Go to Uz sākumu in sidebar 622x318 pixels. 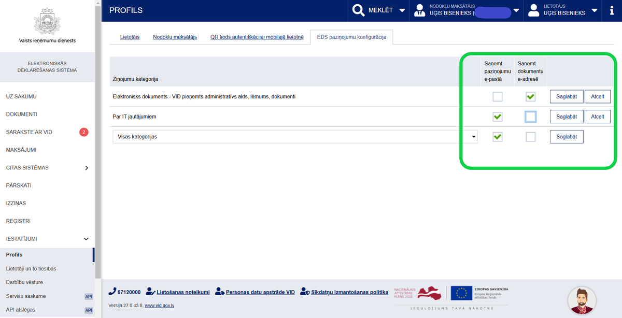21,96
